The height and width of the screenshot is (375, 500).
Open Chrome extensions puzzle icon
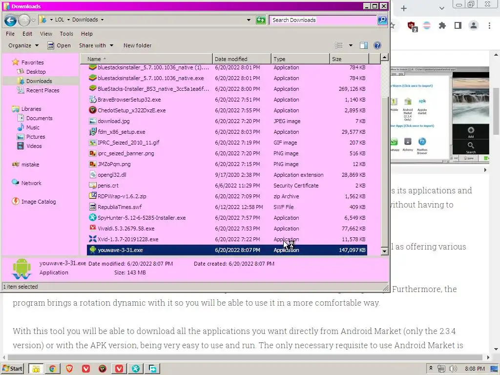(442, 25)
